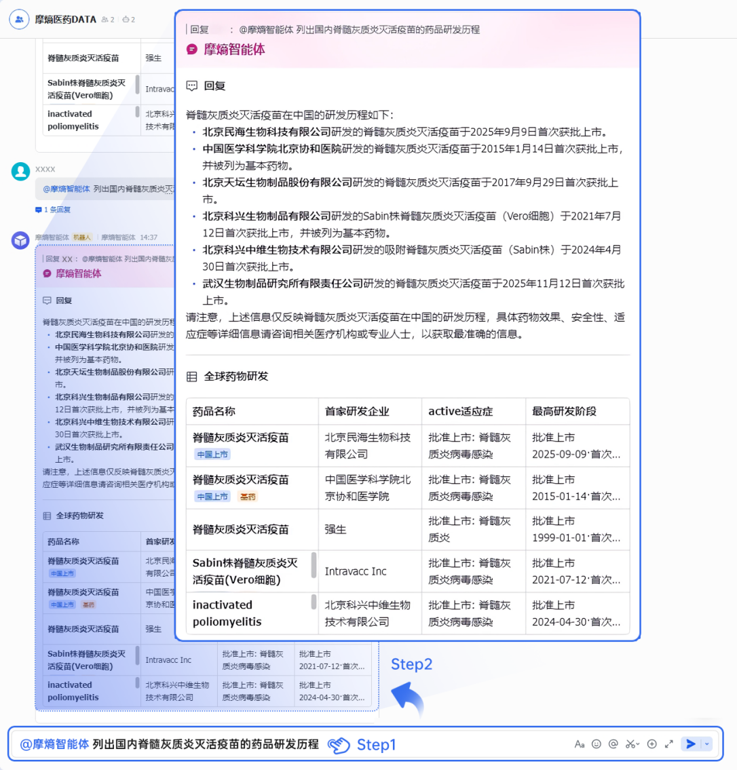Click the circled plus attachment icon
The image size is (737, 770).
pos(652,744)
